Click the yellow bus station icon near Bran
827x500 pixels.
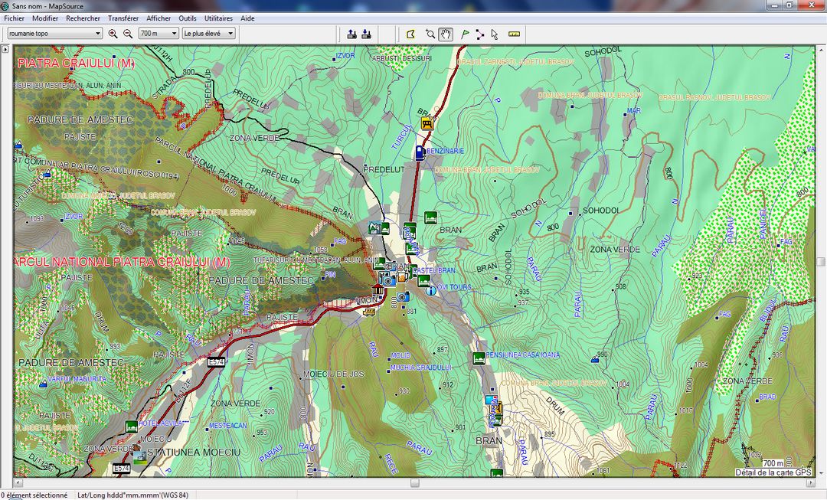(x=428, y=124)
